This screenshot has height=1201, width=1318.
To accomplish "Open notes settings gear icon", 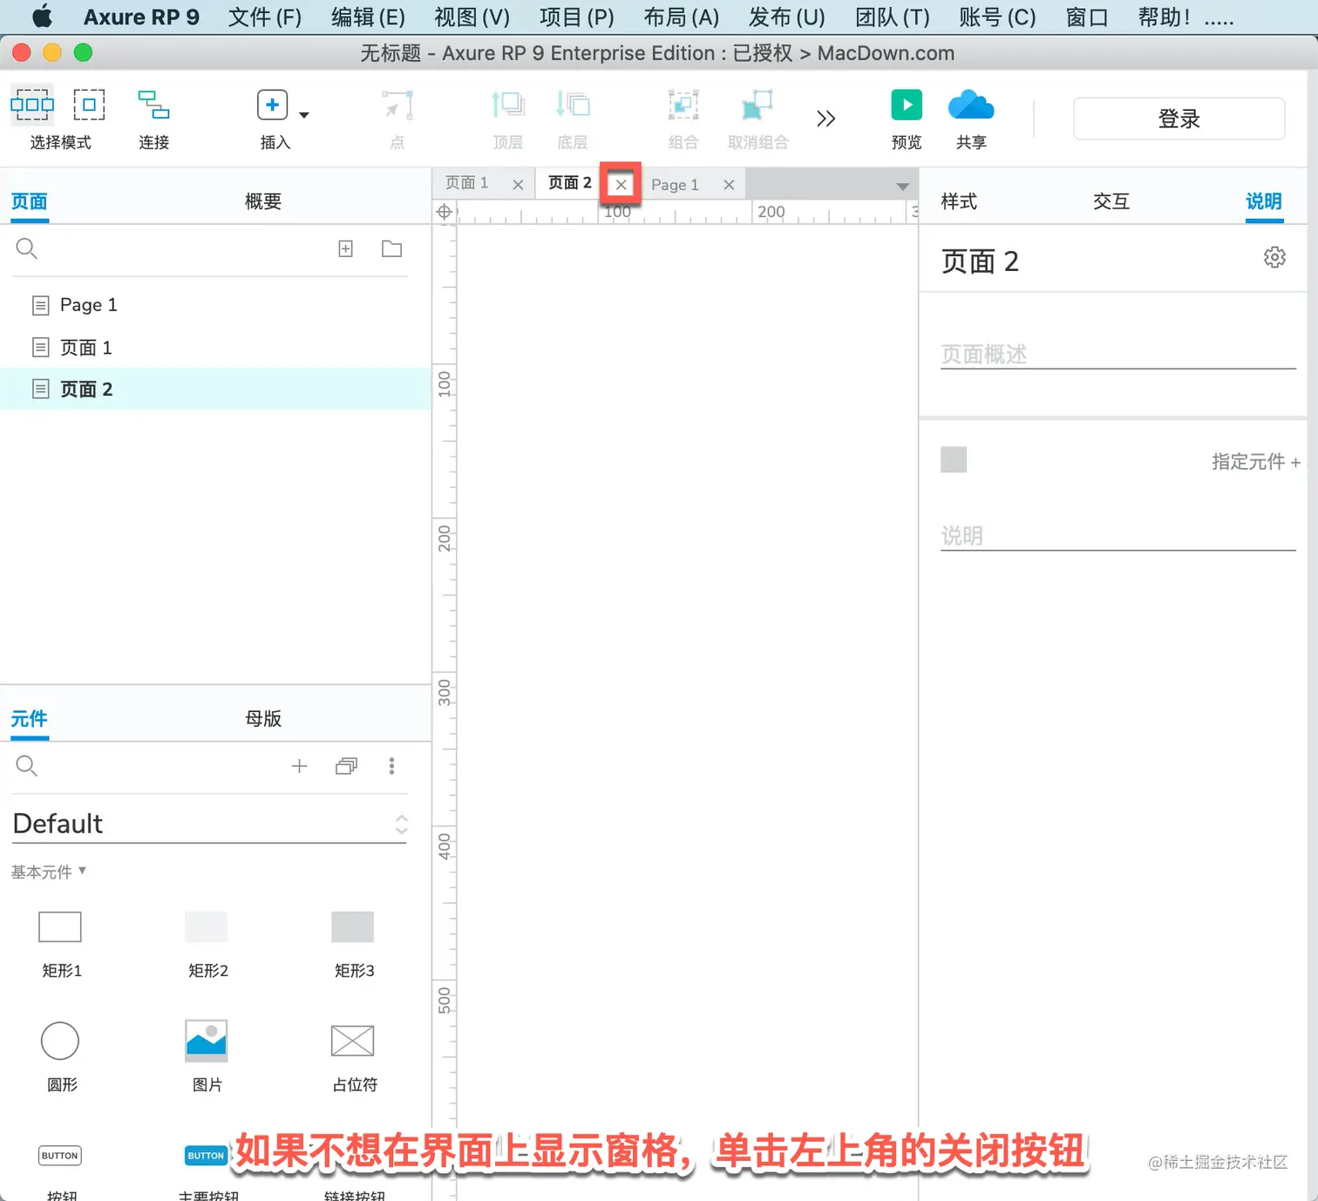I will point(1274,258).
